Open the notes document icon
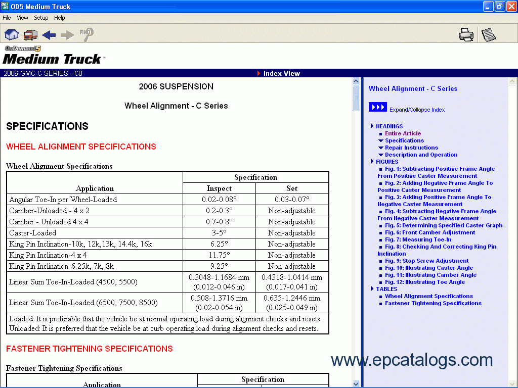This screenshot has height=388, width=518. coord(489,34)
